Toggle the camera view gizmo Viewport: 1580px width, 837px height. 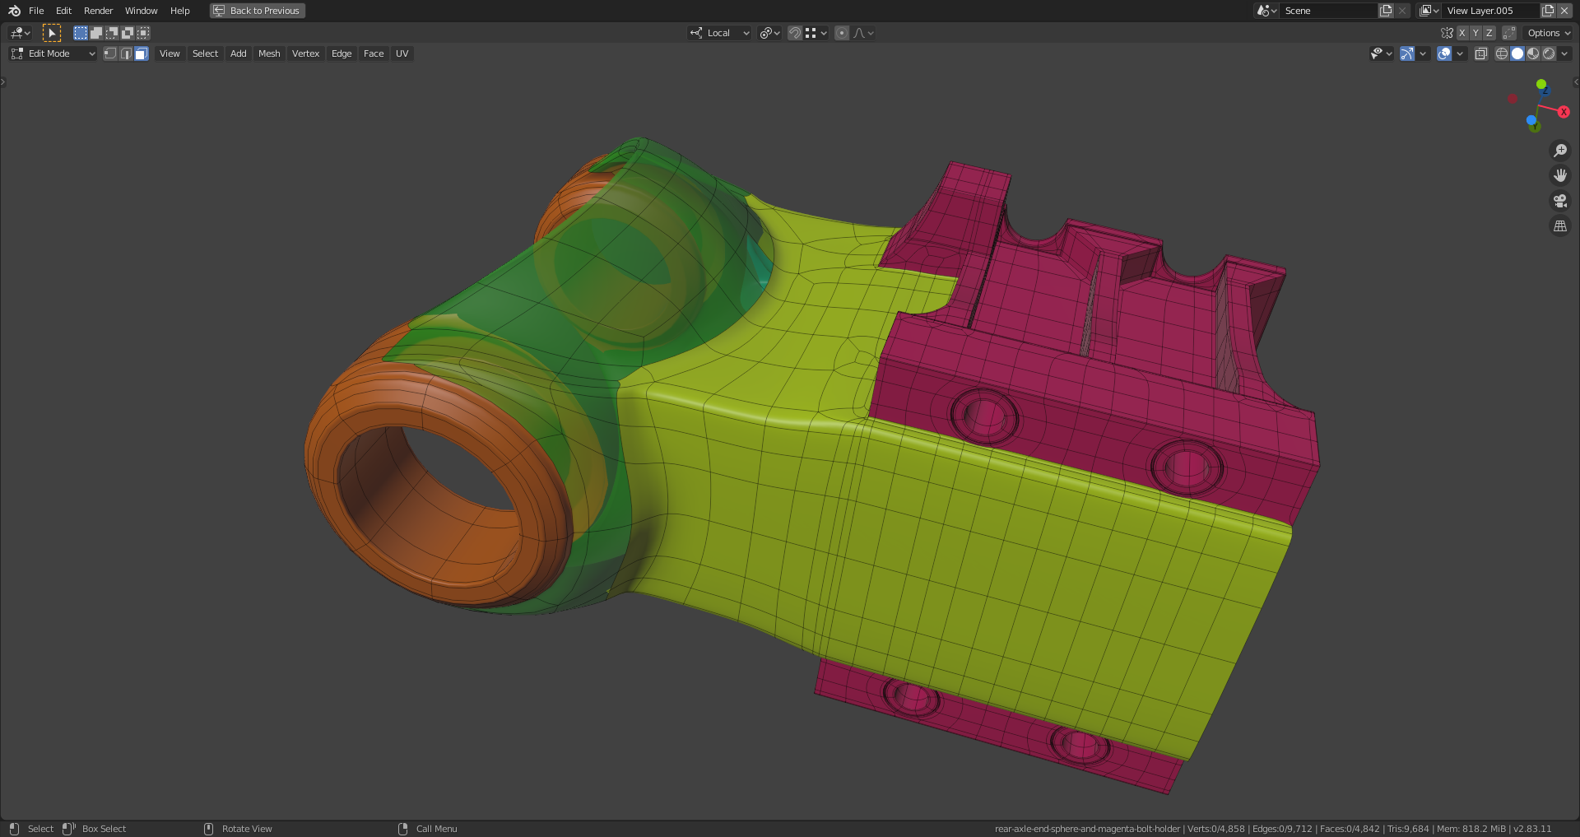(1559, 201)
